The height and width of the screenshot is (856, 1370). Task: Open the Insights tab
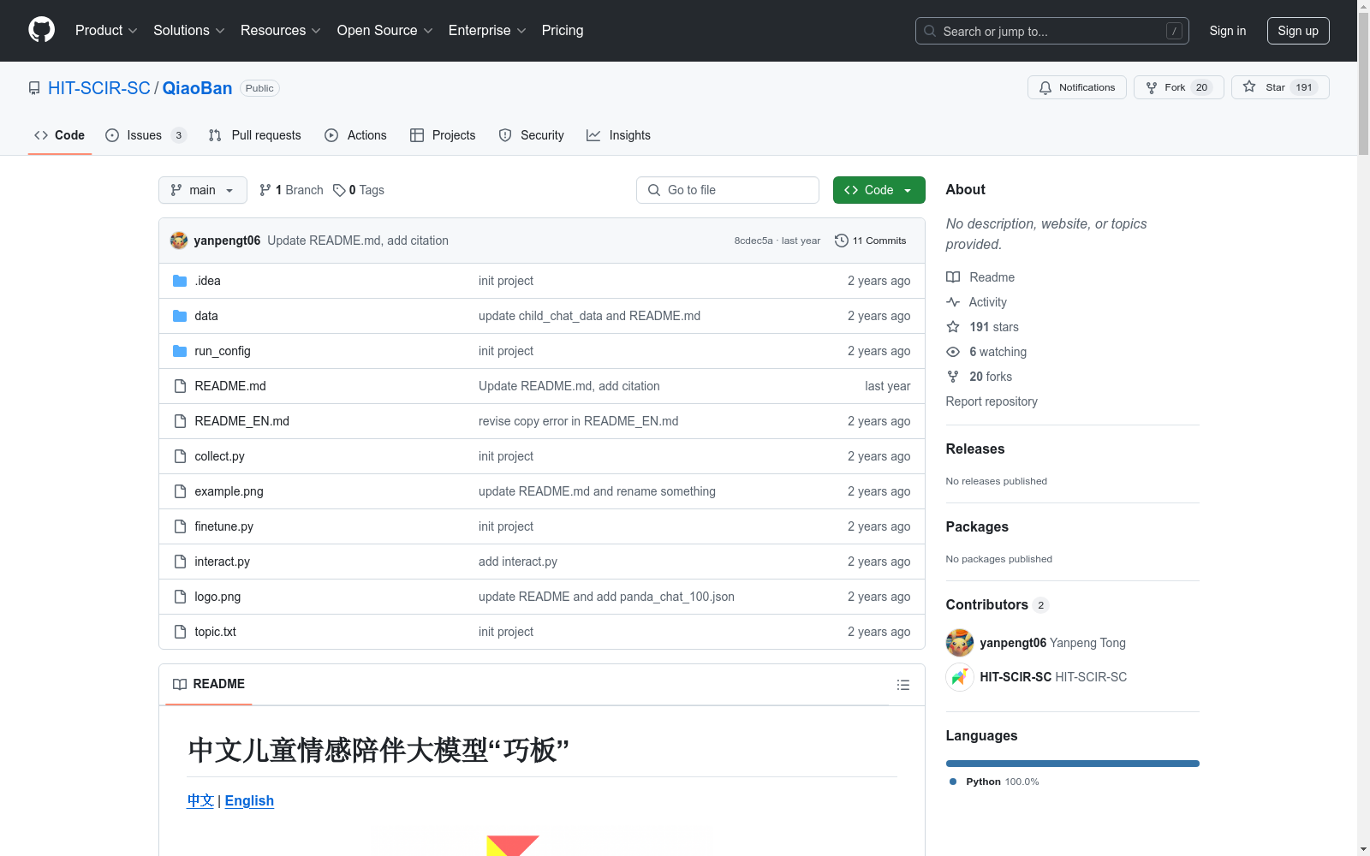(x=618, y=135)
